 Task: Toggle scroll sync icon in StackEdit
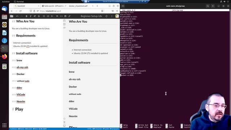tap(64, 122)
